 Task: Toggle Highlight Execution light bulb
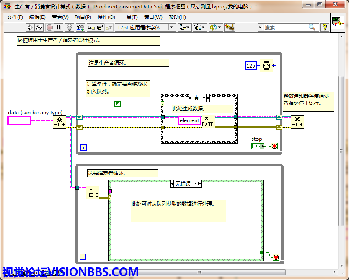click(x=70, y=27)
